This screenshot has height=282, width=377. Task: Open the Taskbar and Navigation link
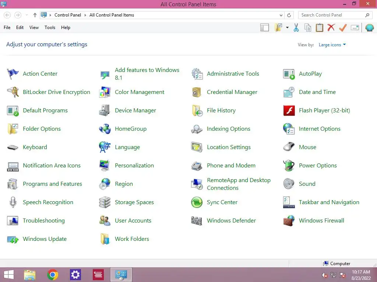329,202
